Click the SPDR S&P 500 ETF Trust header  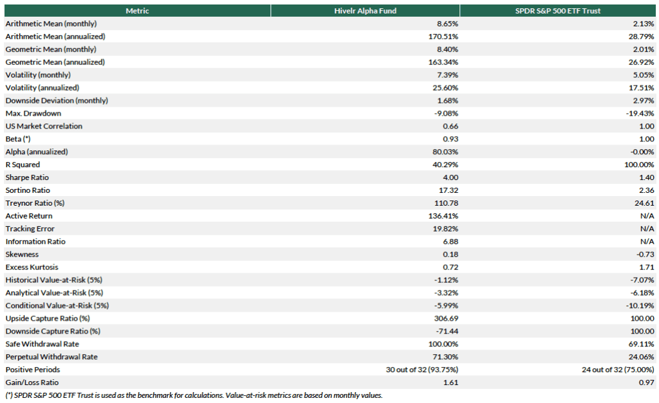click(x=558, y=11)
